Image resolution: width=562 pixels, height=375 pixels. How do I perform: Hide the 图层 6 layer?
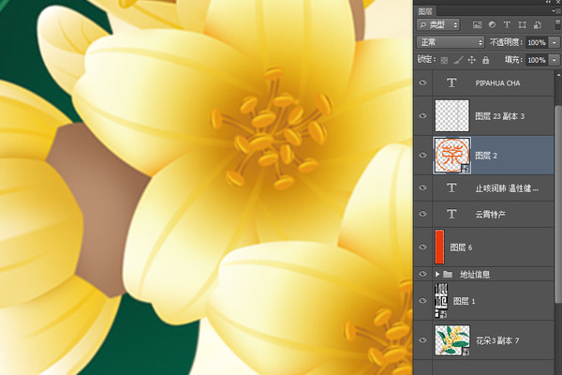pyautogui.click(x=423, y=247)
